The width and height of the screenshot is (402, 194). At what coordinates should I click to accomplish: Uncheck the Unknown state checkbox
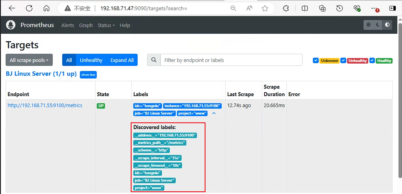316,61
